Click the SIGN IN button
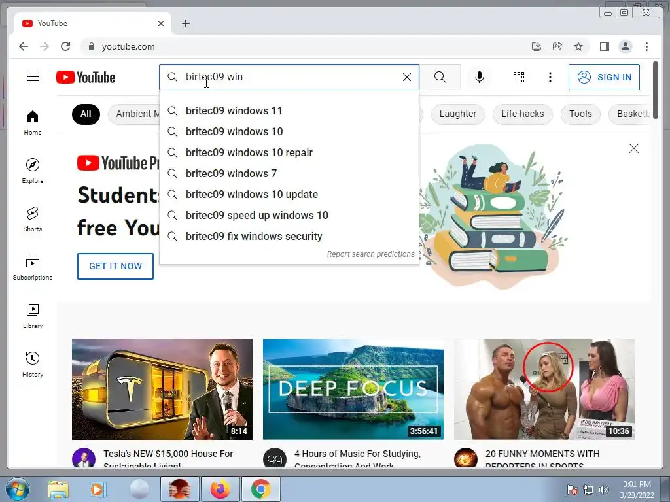 pyautogui.click(x=604, y=77)
